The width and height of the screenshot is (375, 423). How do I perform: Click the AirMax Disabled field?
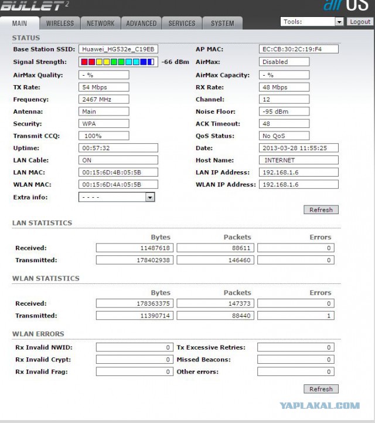(x=284, y=62)
